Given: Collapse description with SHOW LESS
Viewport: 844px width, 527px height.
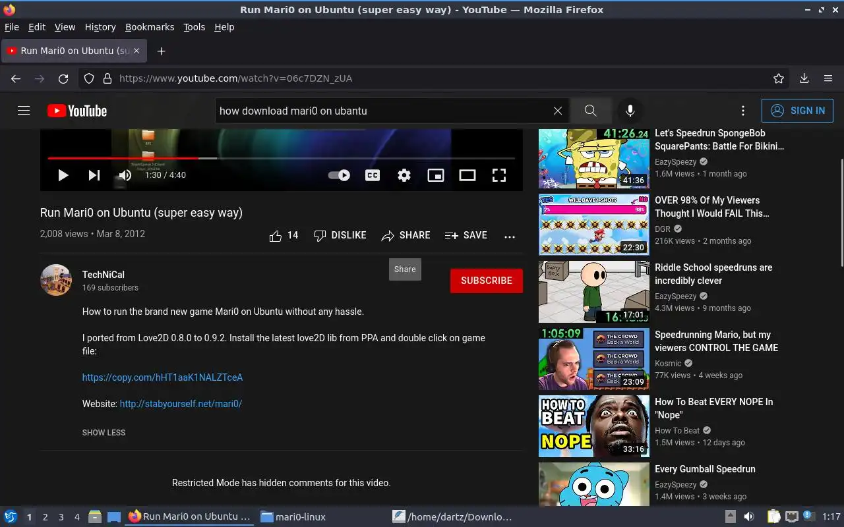Looking at the screenshot, I should coord(104,433).
